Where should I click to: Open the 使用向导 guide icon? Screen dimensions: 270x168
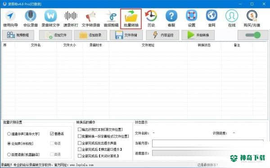(10, 19)
